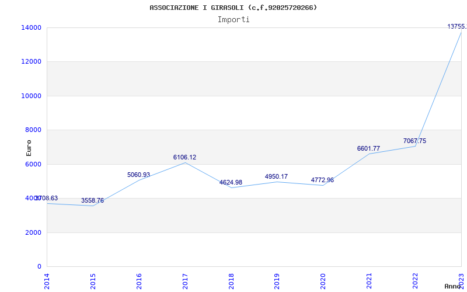
Task: Select the 7067.75 data label
Action: (x=414, y=141)
